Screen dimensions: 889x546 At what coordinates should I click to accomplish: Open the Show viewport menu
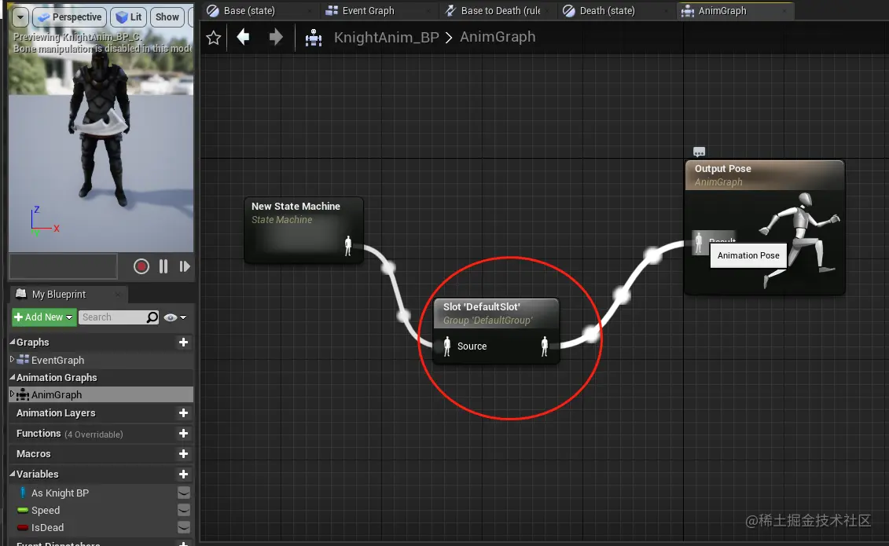(x=167, y=17)
